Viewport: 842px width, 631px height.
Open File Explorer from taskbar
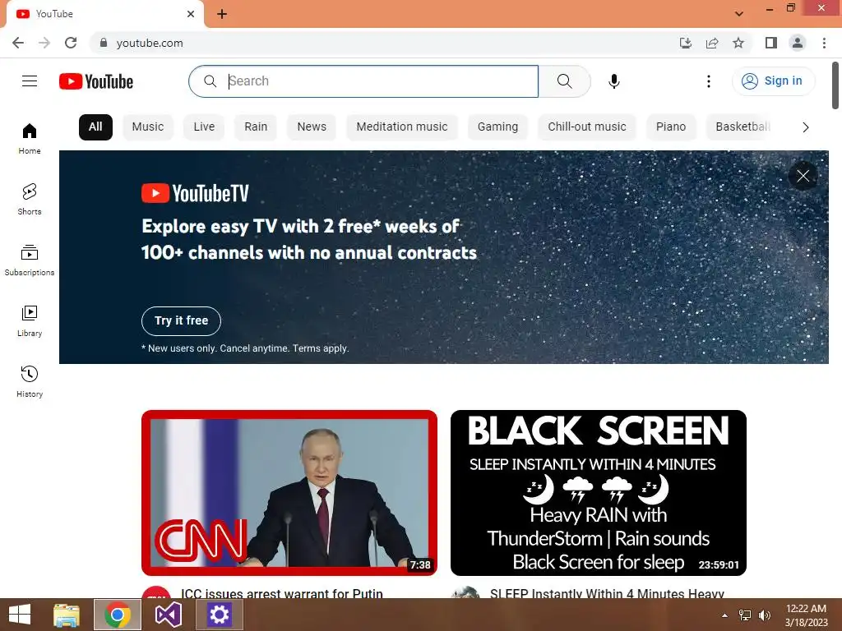coord(67,615)
